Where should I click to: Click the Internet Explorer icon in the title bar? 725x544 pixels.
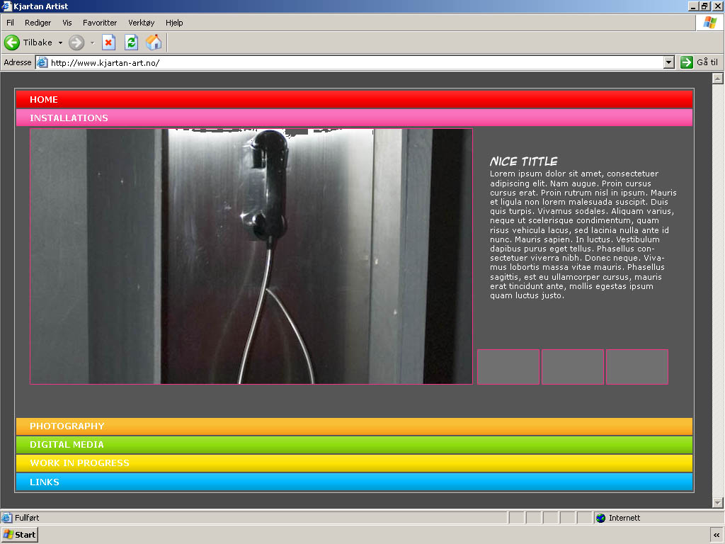click(6, 6)
